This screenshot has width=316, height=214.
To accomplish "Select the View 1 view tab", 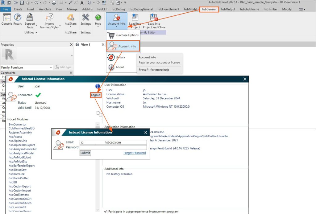I will tap(86, 45).
